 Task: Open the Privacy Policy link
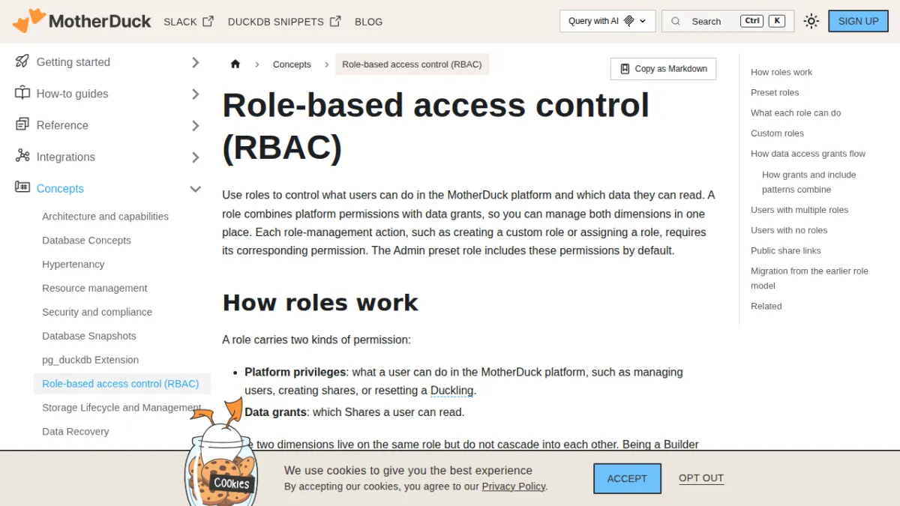[514, 487]
